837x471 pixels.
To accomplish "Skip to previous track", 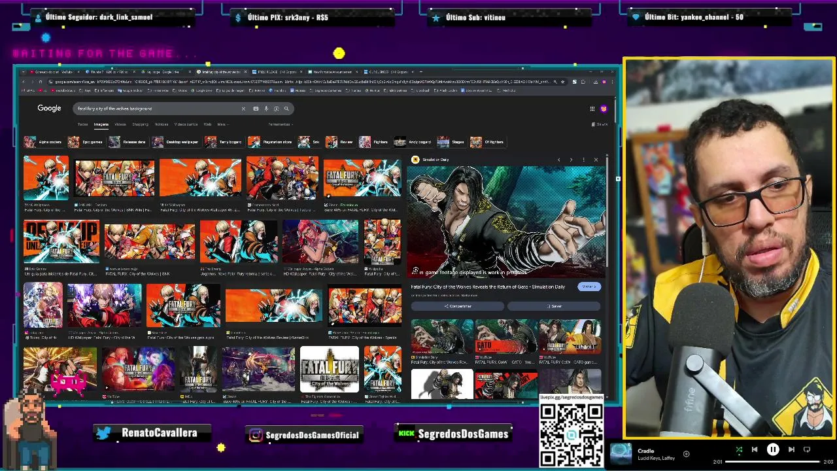I will click(755, 450).
